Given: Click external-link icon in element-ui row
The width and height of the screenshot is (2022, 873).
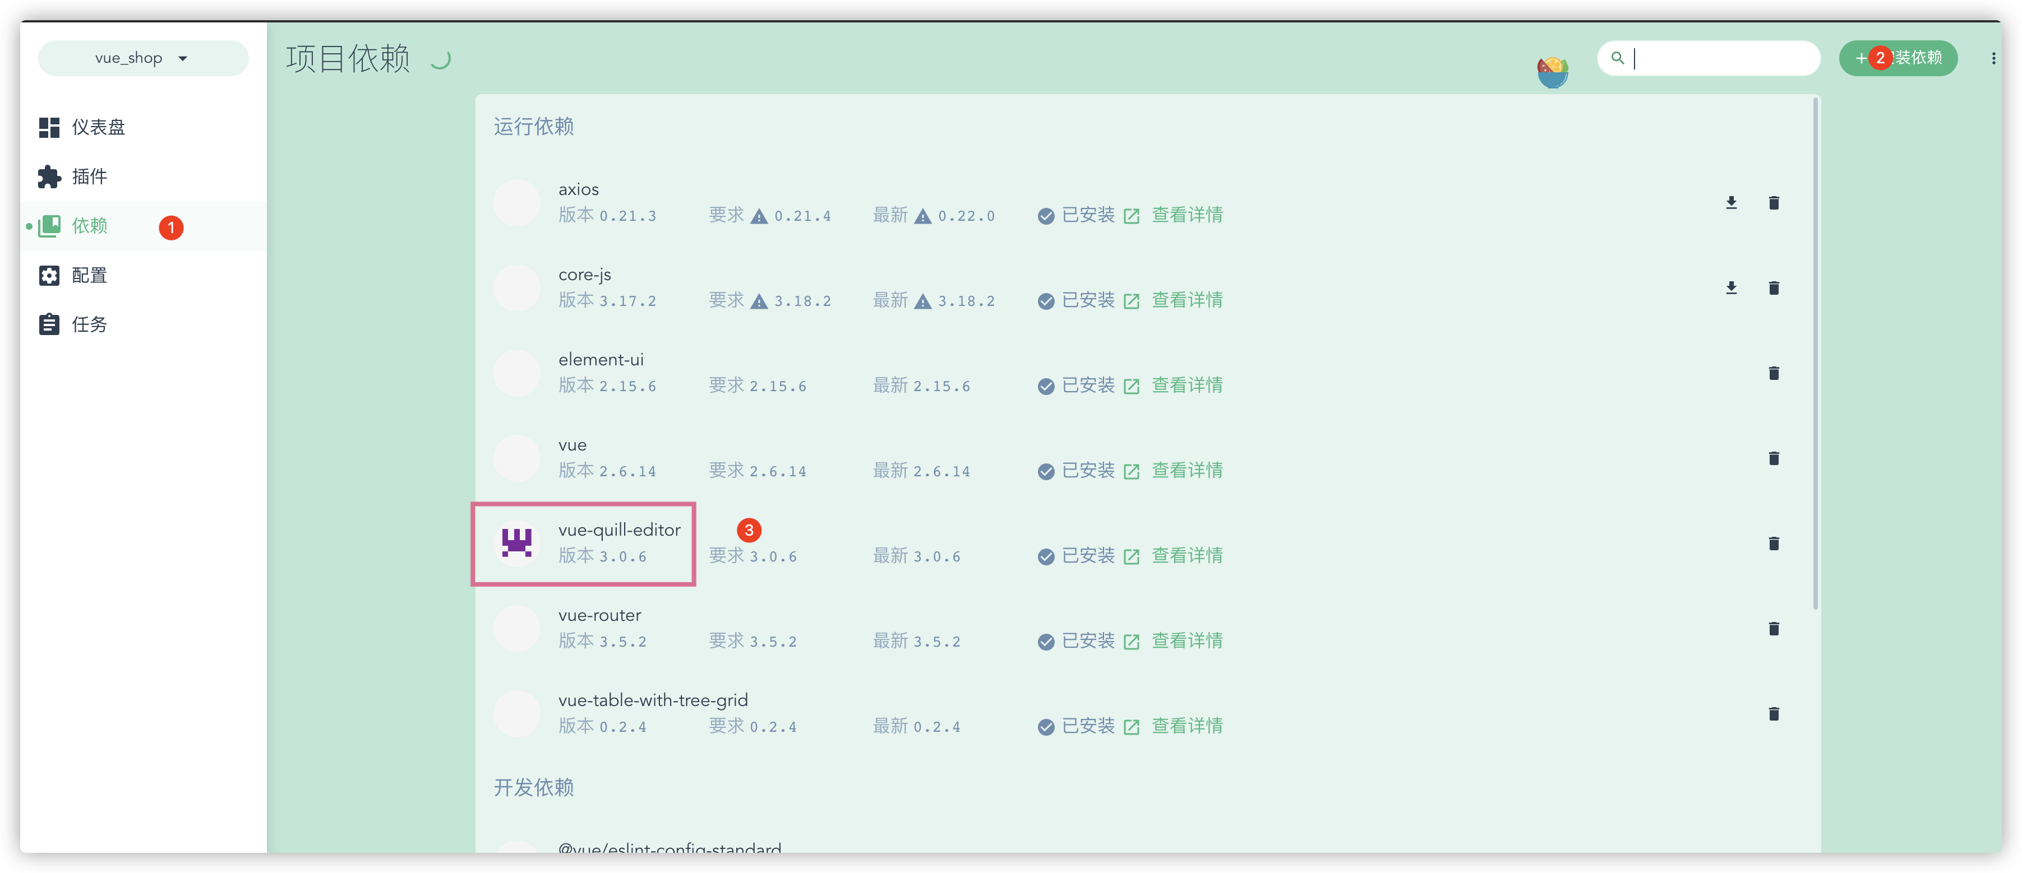Looking at the screenshot, I should 1130,387.
